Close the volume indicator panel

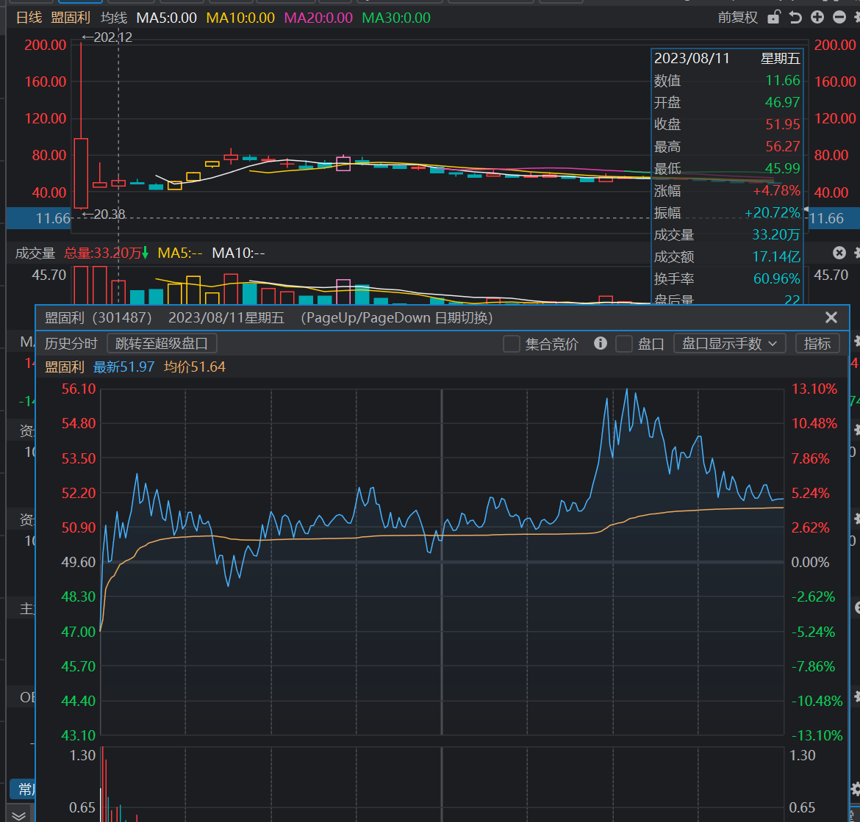(x=839, y=253)
